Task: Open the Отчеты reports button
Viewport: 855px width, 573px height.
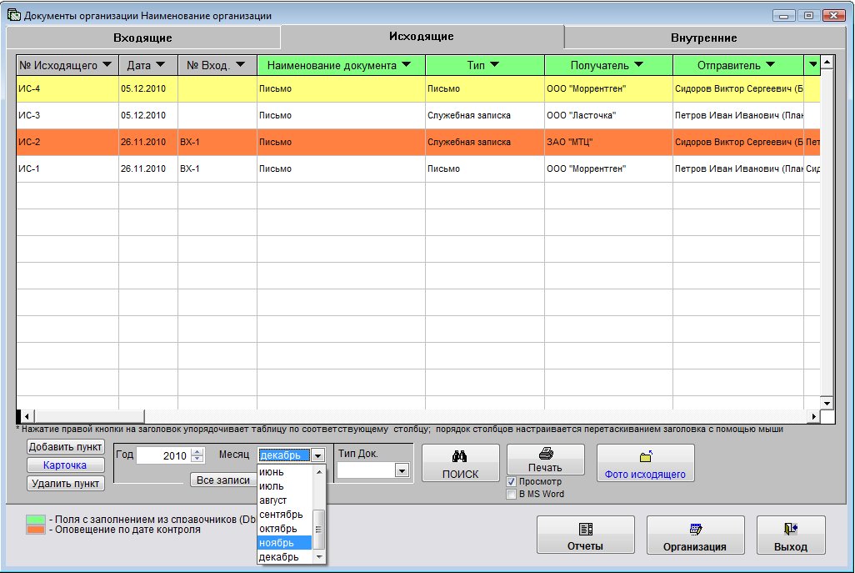Action: tap(585, 535)
